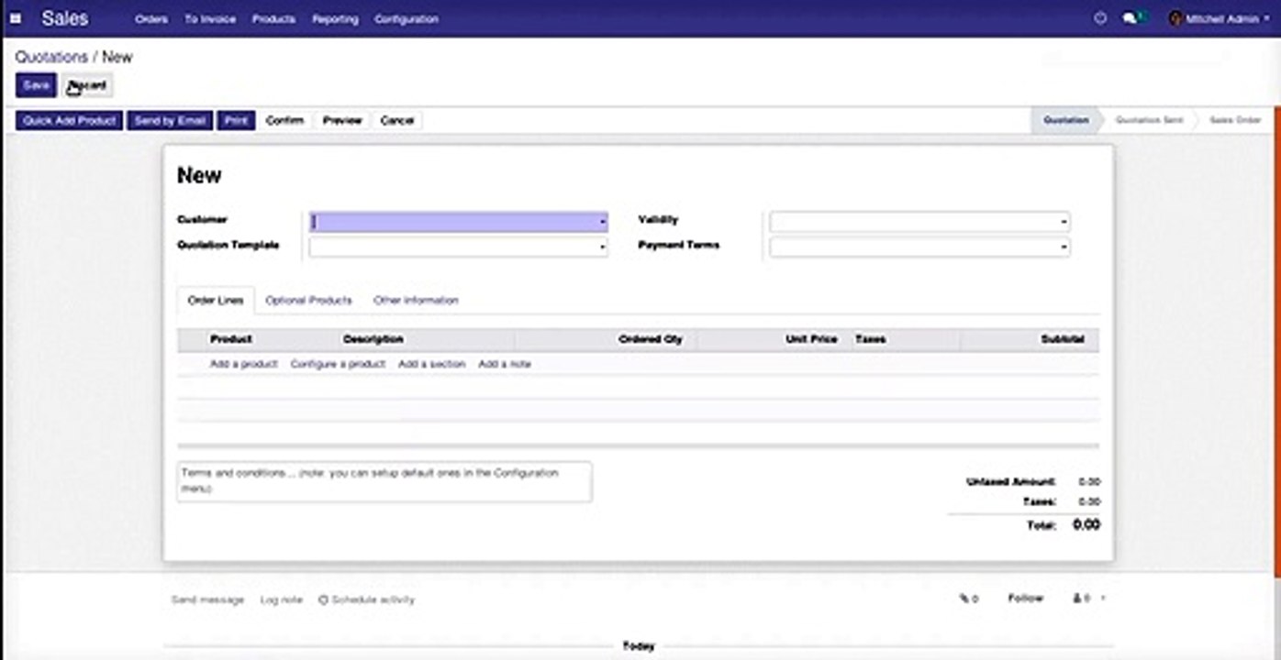The height and width of the screenshot is (660, 1281).
Task: Open the followers person icon count
Action: (1081, 599)
